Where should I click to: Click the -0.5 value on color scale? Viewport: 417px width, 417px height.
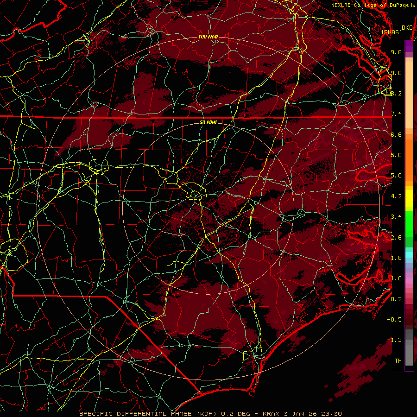click(x=394, y=320)
